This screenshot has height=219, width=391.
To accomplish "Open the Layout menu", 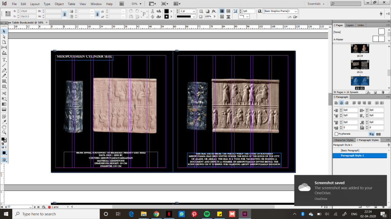I will (35, 4).
